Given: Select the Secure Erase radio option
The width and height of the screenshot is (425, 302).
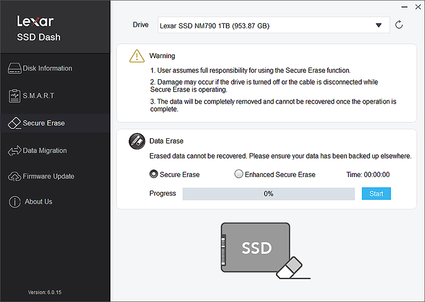Looking at the screenshot, I should coord(154,174).
